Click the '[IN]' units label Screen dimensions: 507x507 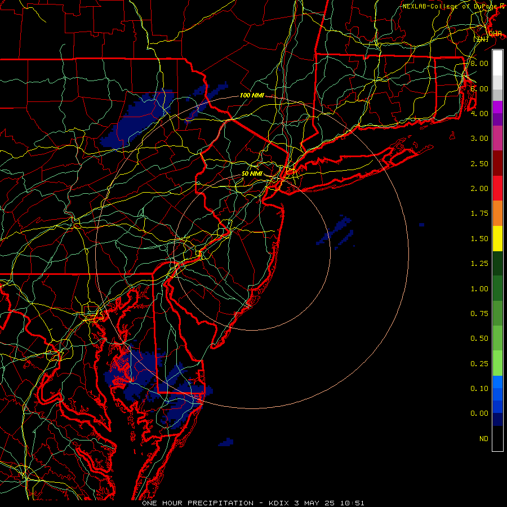coord(481,39)
